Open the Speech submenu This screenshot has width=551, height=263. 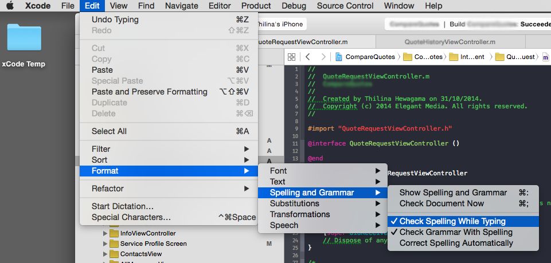click(323, 225)
